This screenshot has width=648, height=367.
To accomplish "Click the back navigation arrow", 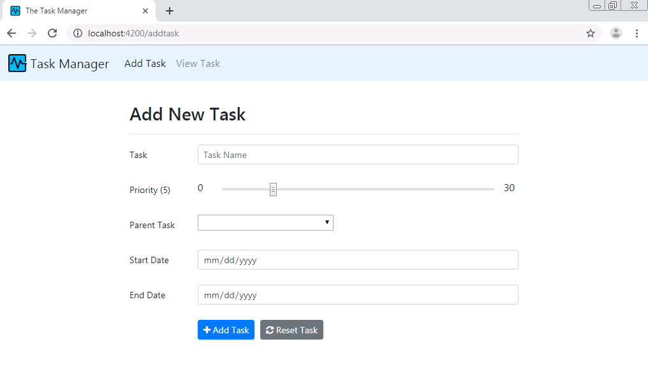I will [11, 32].
